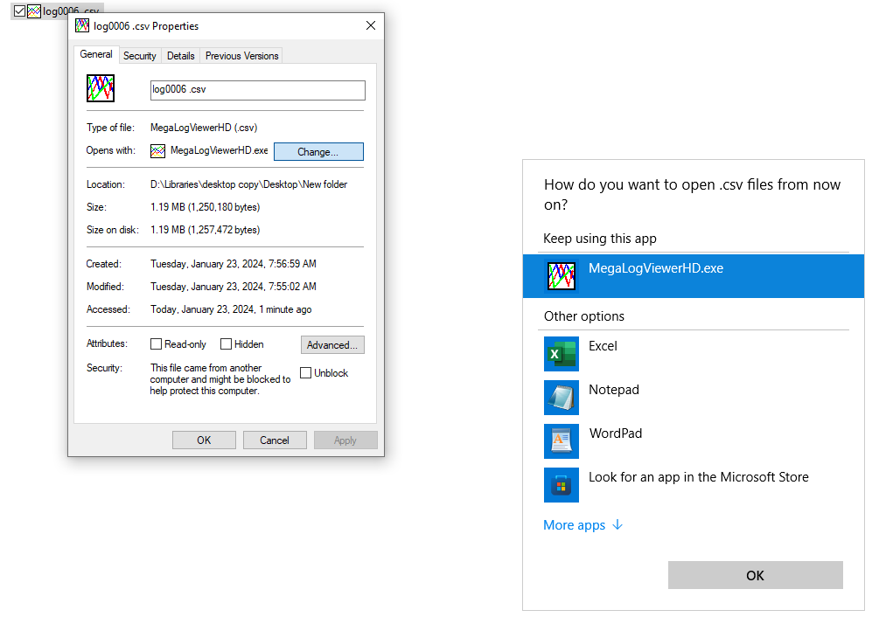This screenshot has height=624, width=886.
Task: Select MegaLogViewerHD.exe icon in app chooser
Action: [x=561, y=276]
